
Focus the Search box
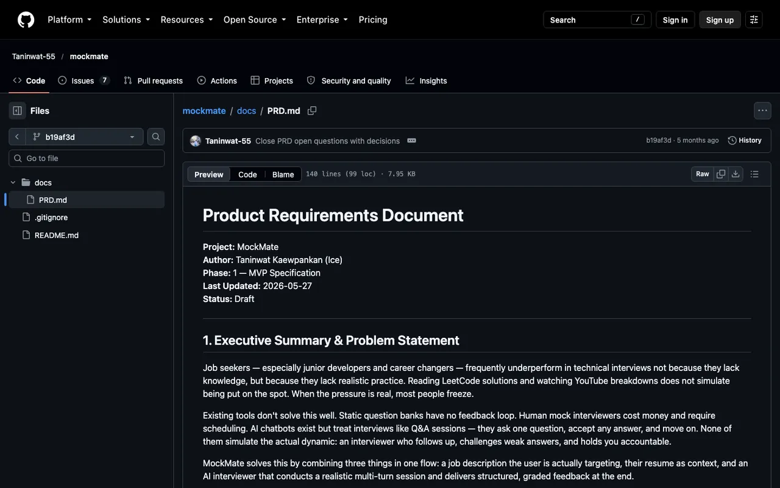(x=597, y=20)
